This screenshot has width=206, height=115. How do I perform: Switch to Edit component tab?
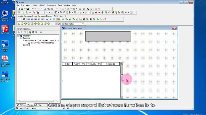[62, 16]
